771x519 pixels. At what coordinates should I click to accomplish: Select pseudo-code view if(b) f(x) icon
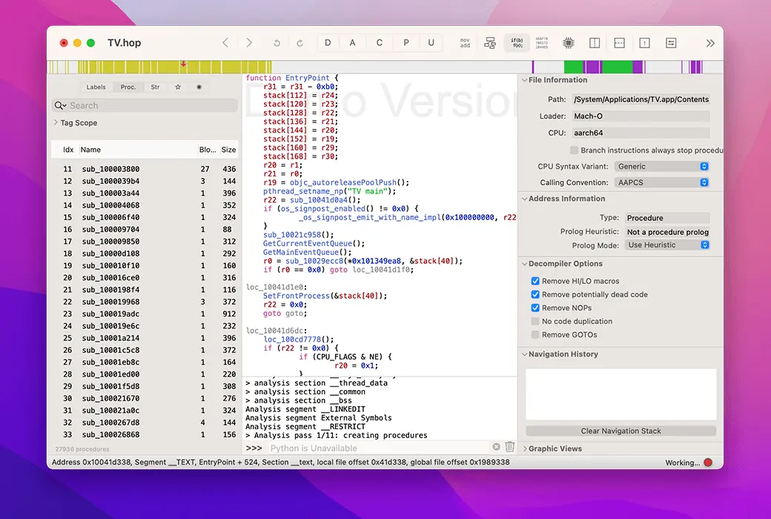point(517,43)
